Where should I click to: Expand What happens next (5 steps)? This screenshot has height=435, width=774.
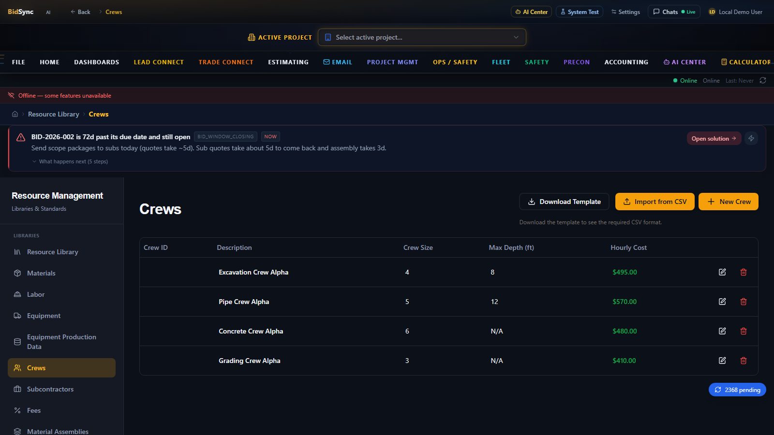point(70,161)
